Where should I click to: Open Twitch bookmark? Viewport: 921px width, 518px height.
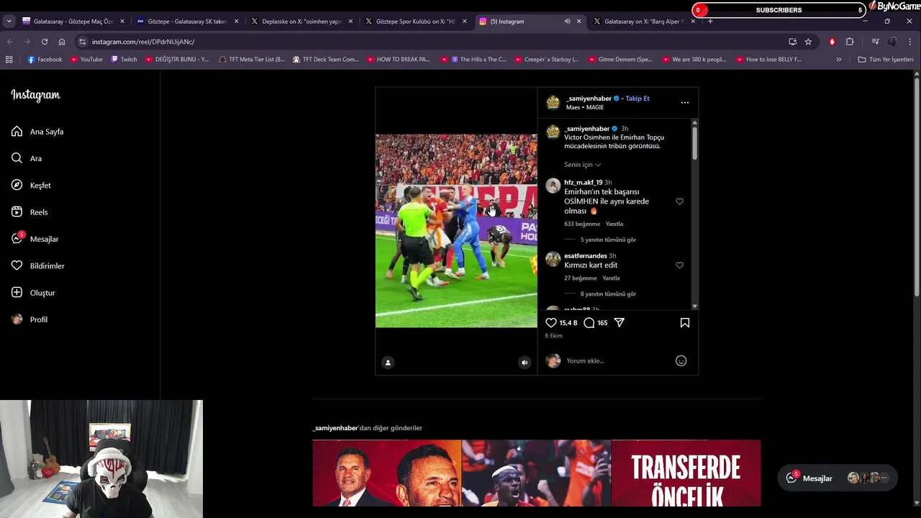[124, 60]
